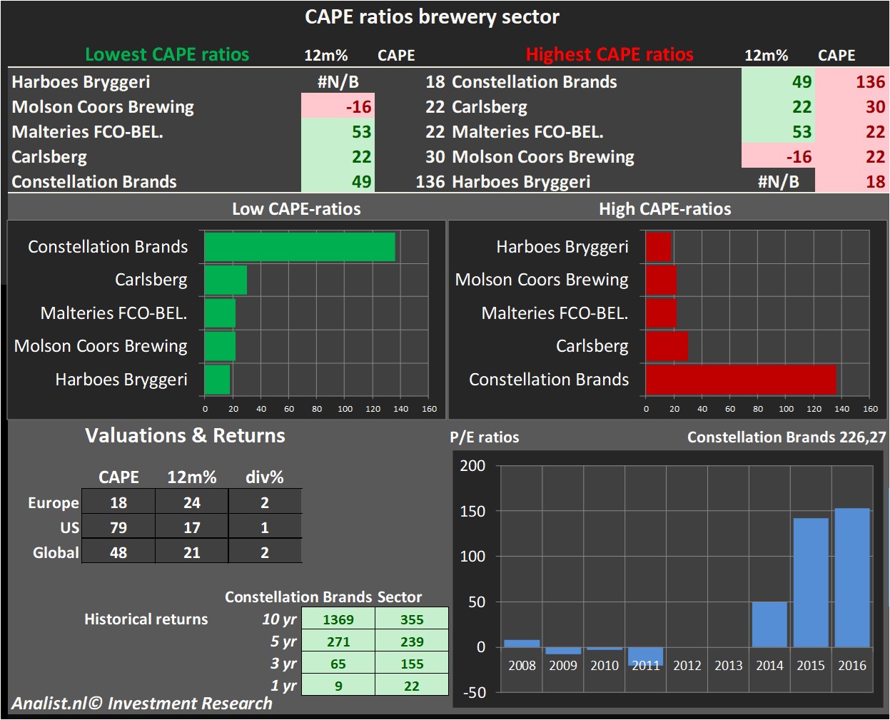Click the 5 yr Sector return cell 239
Image resolution: width=890 pixels, height=720 pixels.
(412, 642)
